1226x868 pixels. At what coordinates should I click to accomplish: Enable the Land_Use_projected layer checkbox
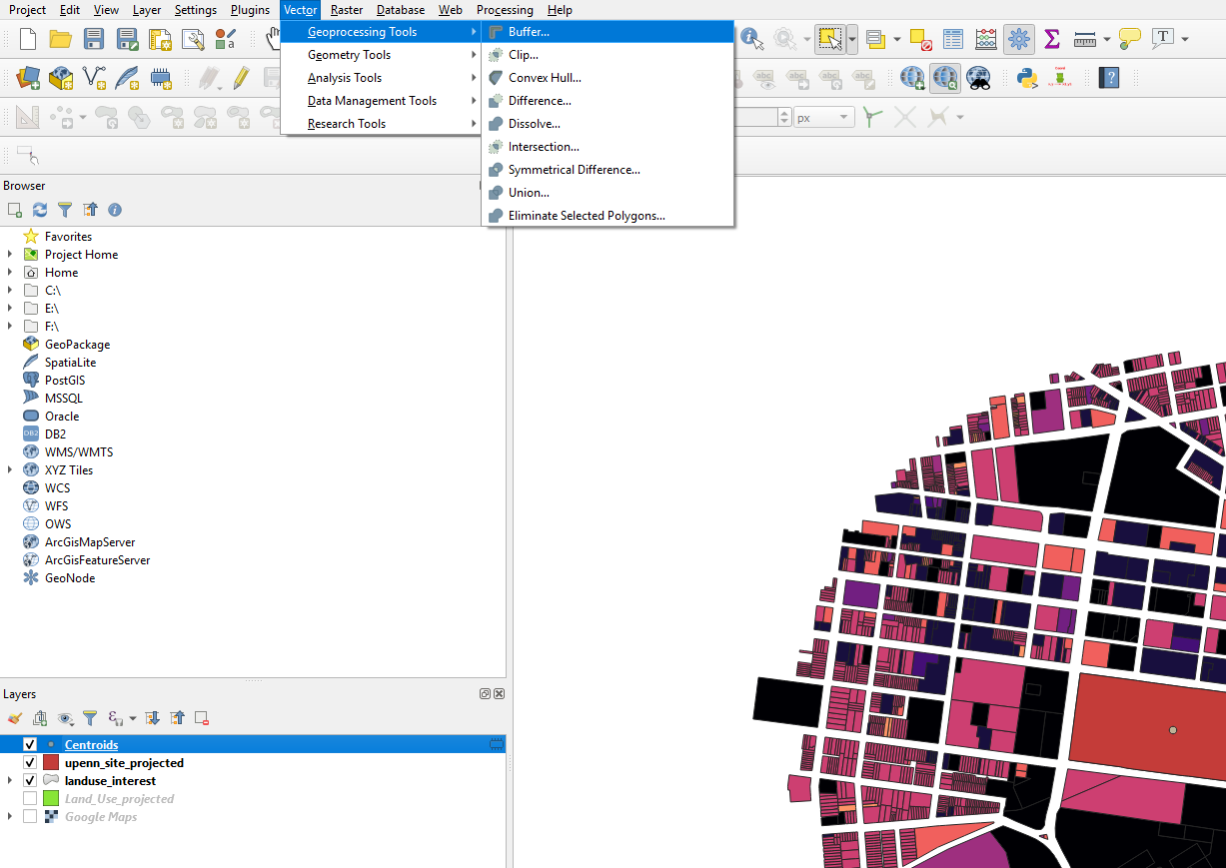(x=30, y=799)
